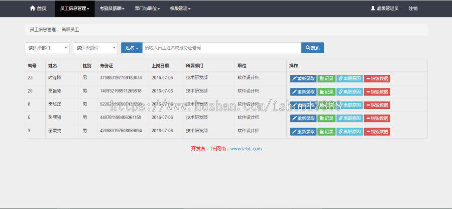Focus the employee name or ID search field
This screenshot has width=452, height=209.
coord(221,48)
